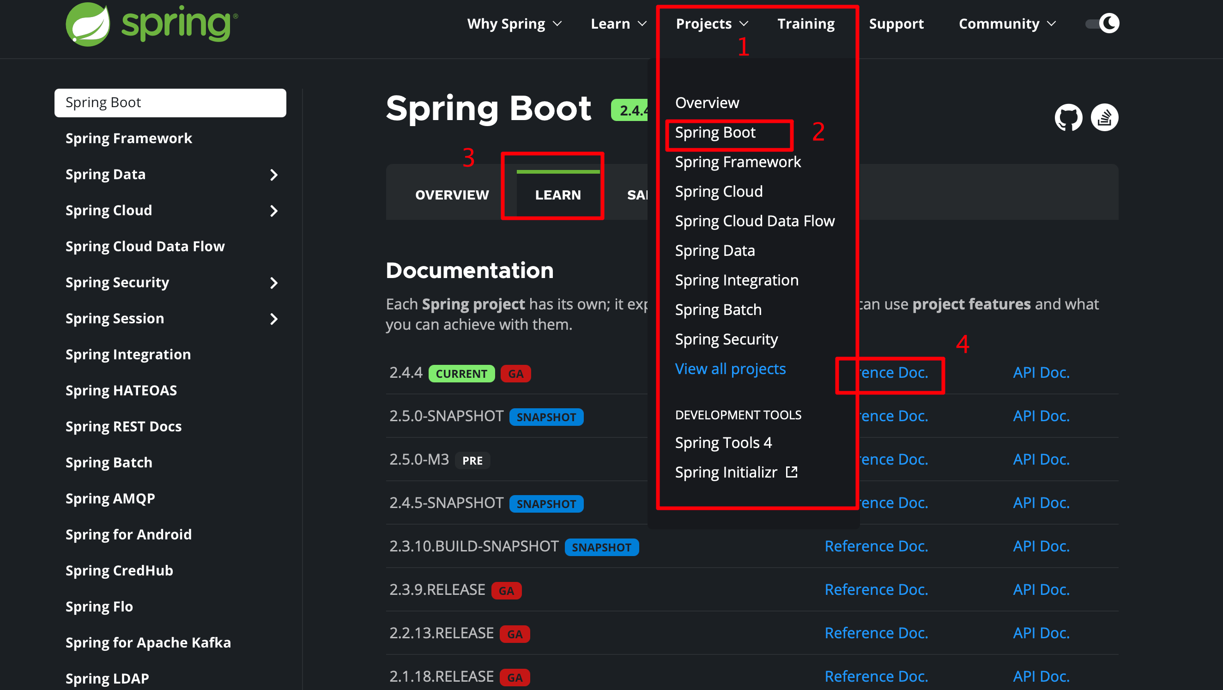Switch to the LEARN tab

558,195
